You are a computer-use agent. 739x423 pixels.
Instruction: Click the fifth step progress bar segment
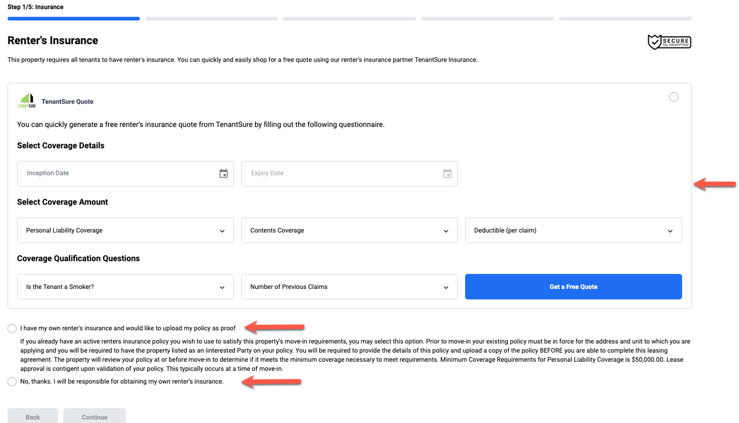pos(625,19)
